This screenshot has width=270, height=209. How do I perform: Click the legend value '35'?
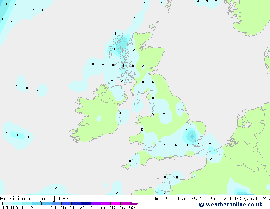coord(102,207)
